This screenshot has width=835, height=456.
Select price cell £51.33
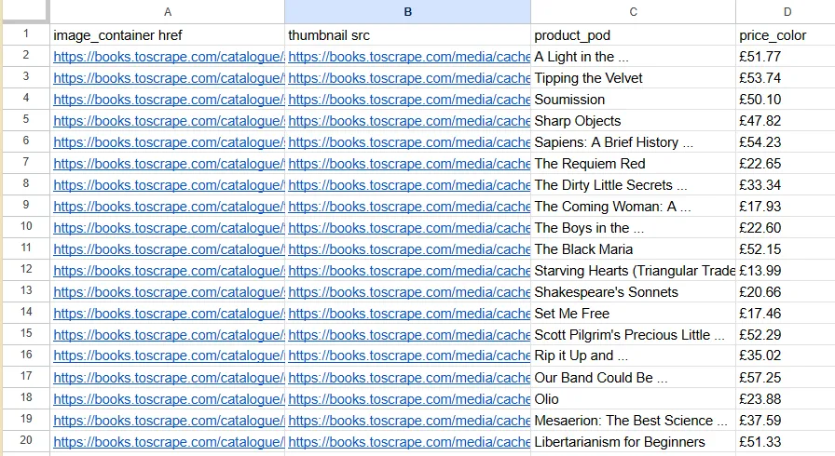tap(786, 442)
